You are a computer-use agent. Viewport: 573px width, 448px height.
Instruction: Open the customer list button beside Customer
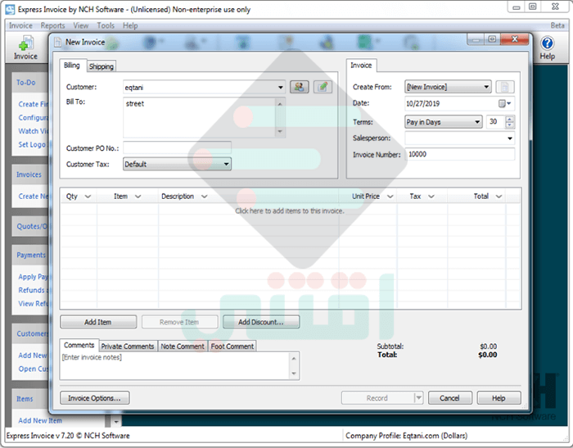pyautogui.click(x=300, y=87)
